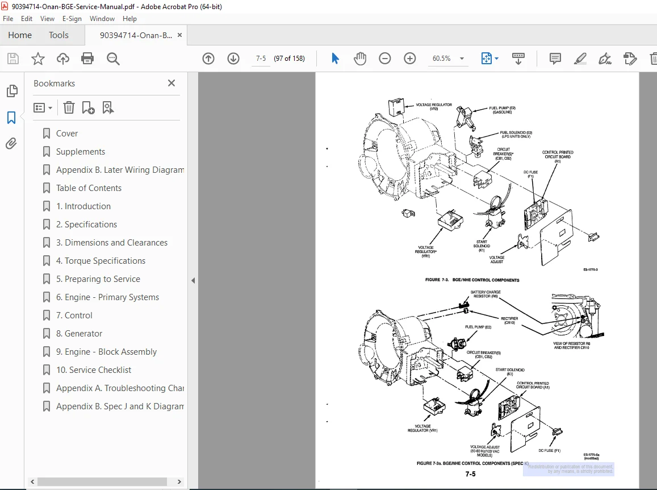This screenshot has width=657, height=490.
Task: Open 5. Preparing to Service bookmark
Action: [x=98, y=279]
